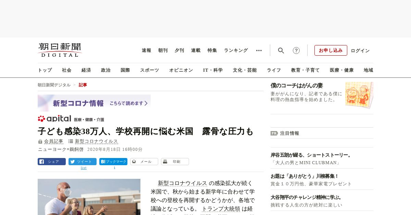Open 朝刊 in header menu
Image resolution: width=411 pixels, height=215 pixels.
pos(163,51)
